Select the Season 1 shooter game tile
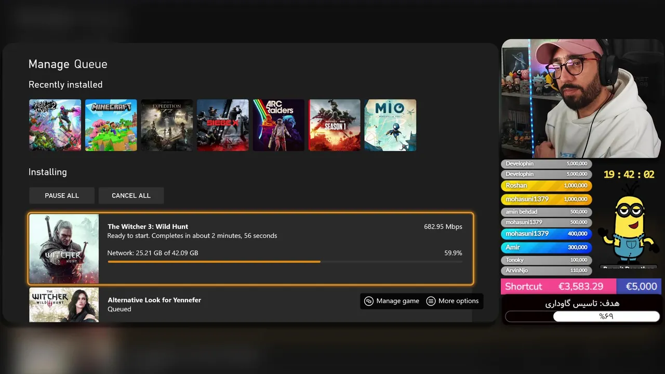Viewport: 665px width, 374px height. point(335,125)
